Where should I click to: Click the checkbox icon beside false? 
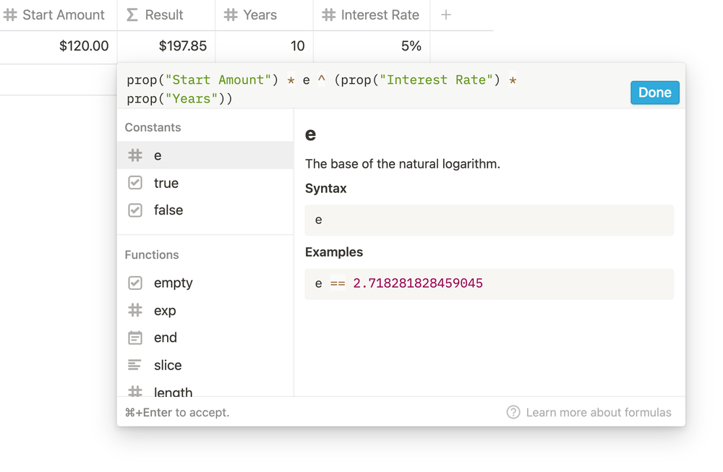point(135,210)
